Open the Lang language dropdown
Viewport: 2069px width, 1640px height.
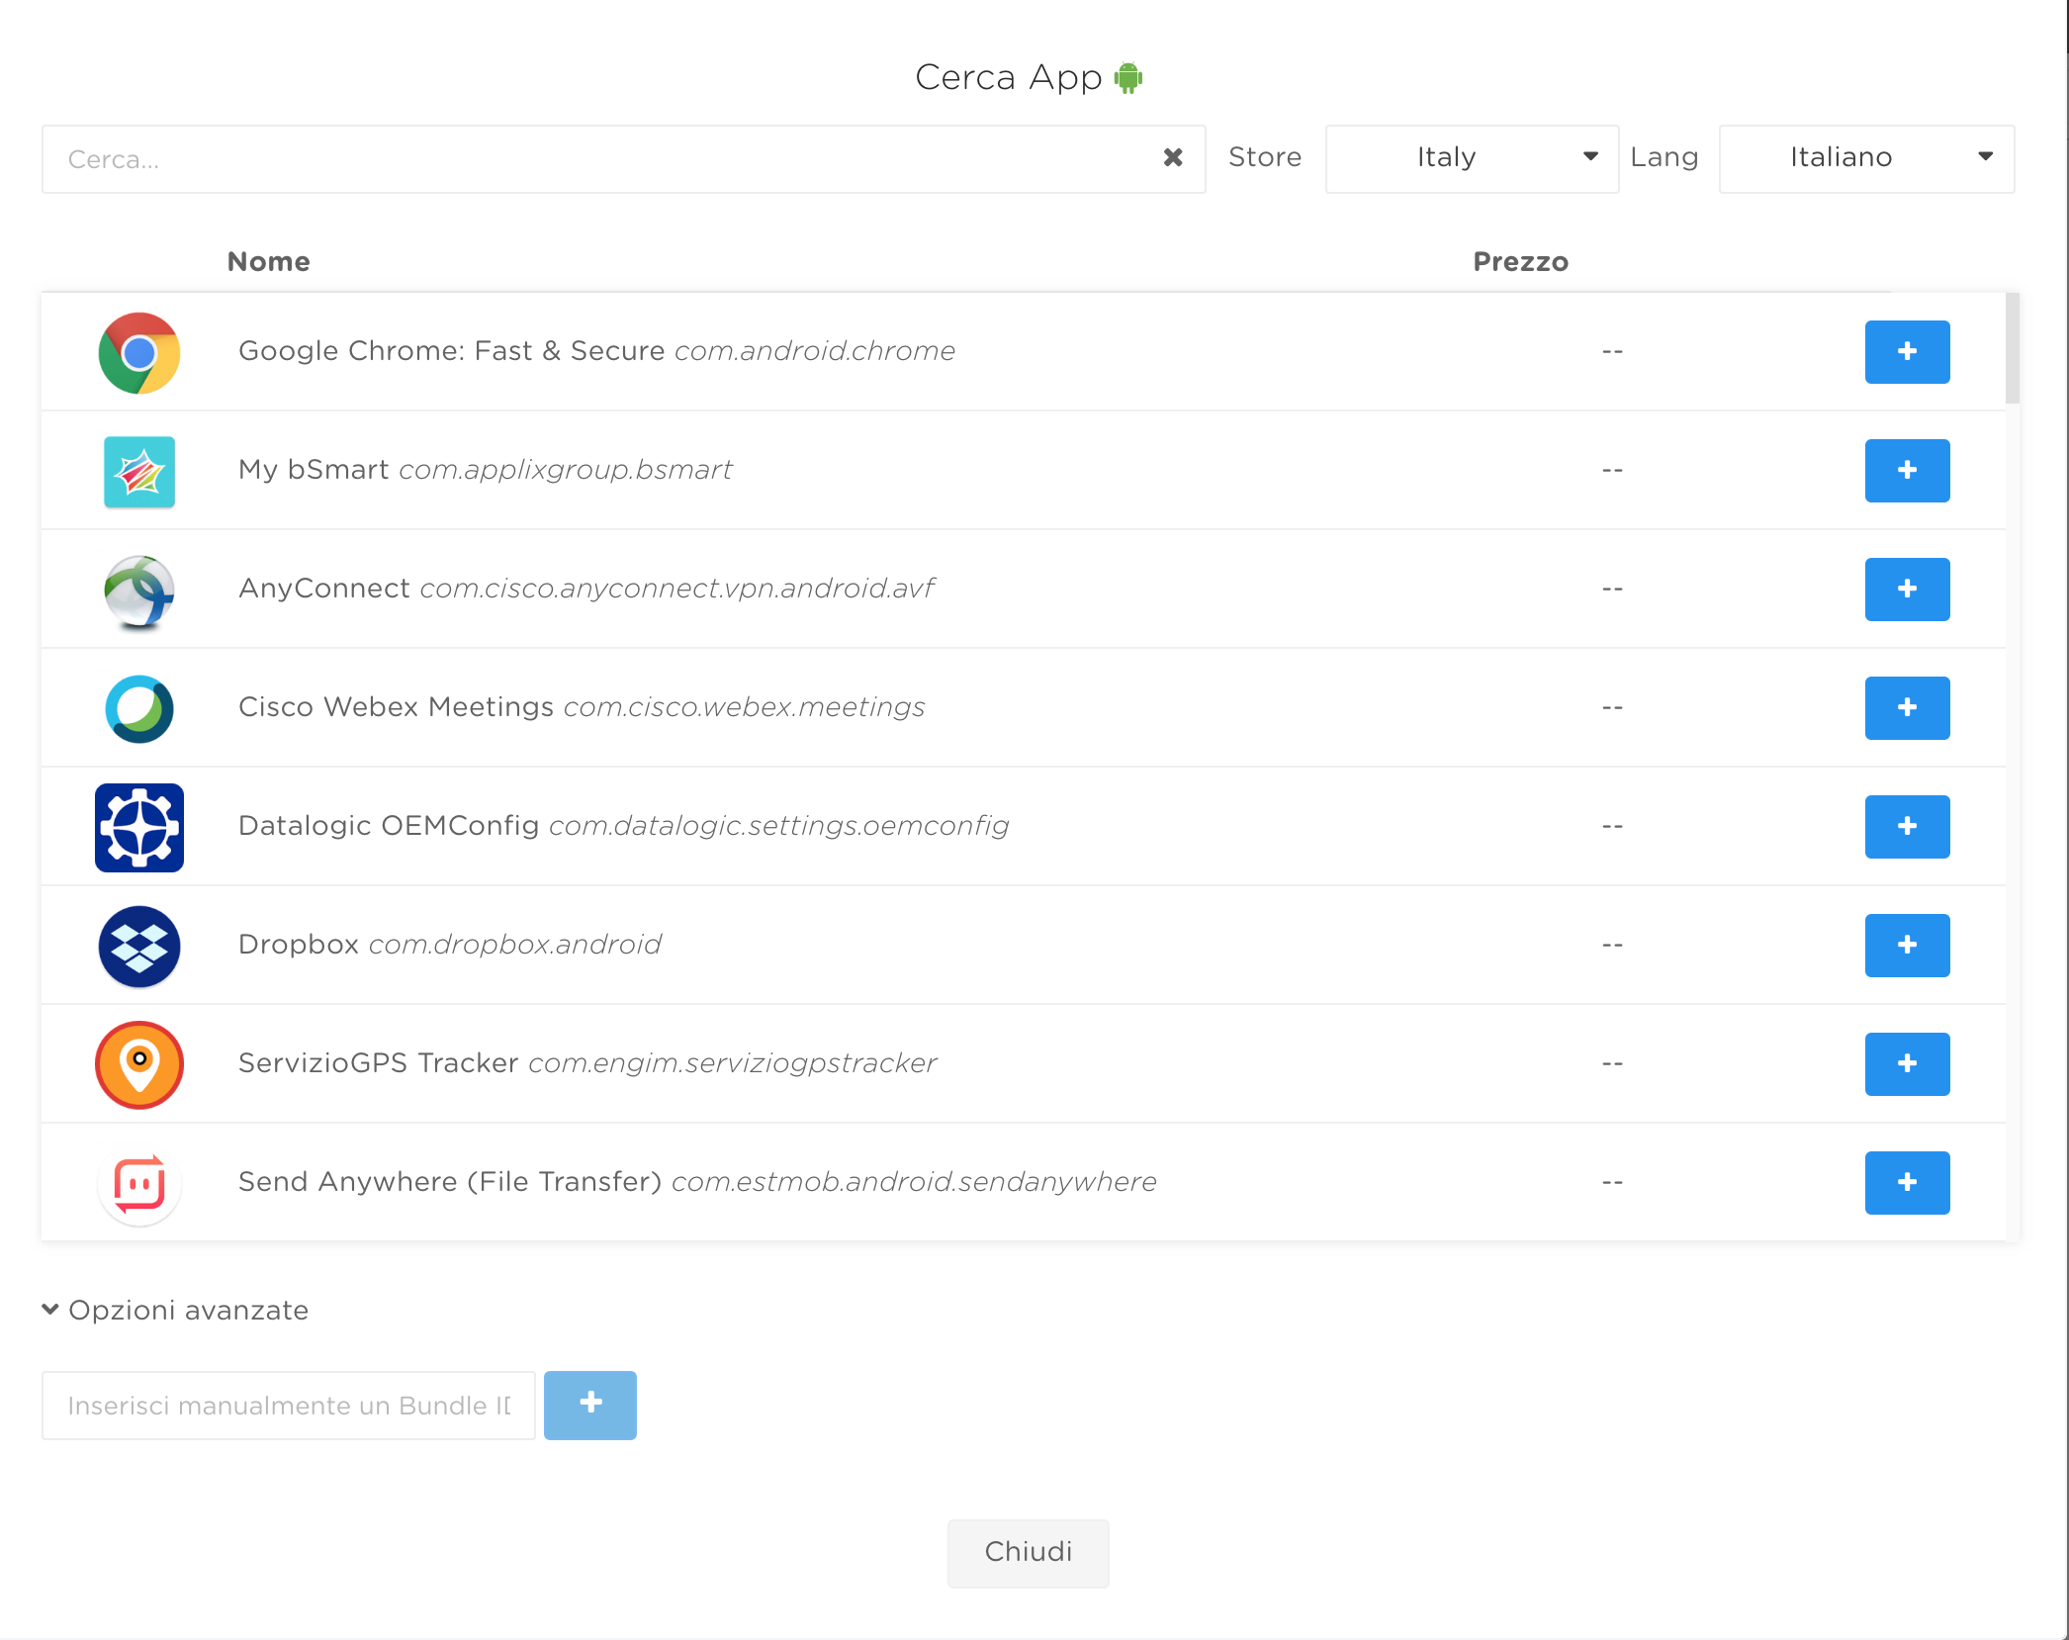pos(1866,159)
